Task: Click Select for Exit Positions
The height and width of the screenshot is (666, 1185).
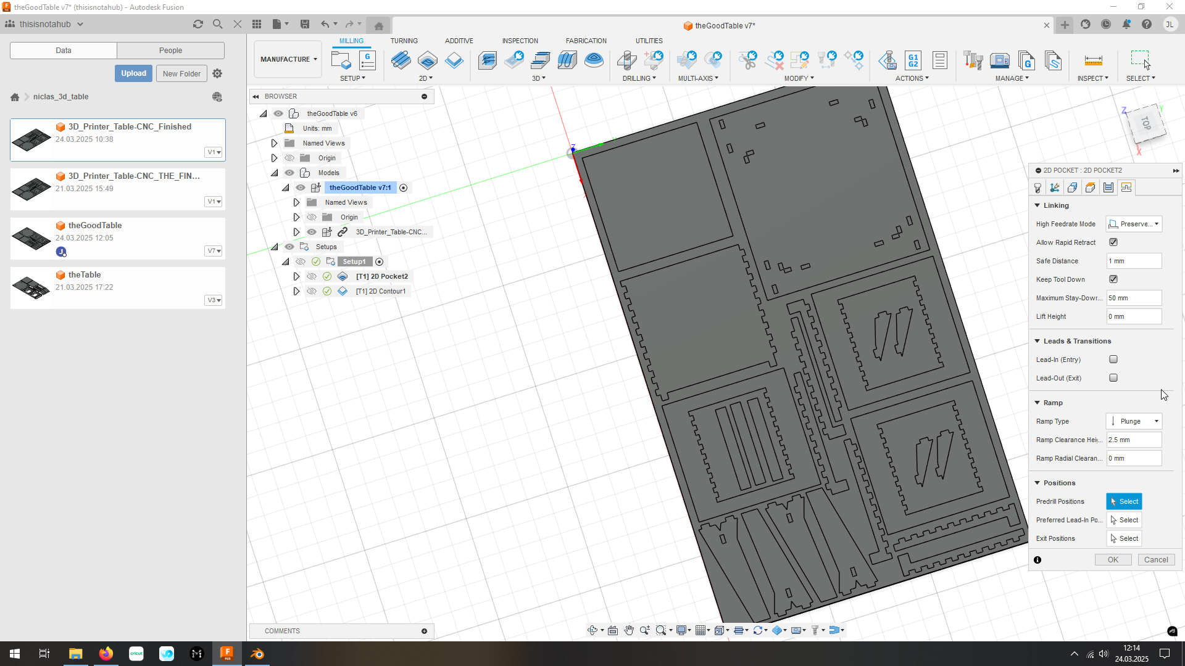Action: point(1124,538)
